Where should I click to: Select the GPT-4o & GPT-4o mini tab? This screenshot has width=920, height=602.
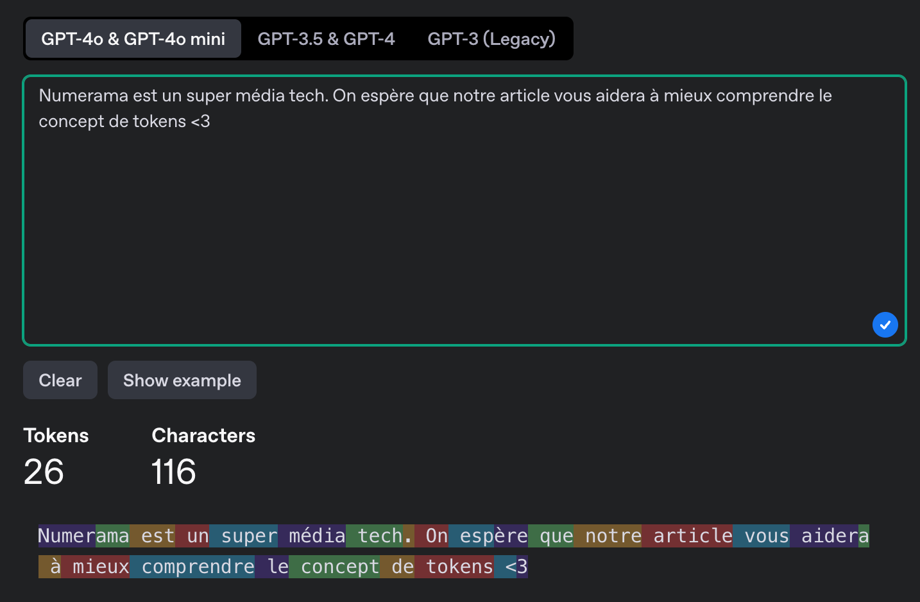(133, 39)
